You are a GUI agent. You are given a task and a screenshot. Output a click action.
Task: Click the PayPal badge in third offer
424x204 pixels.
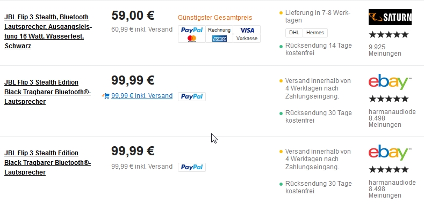pyautogui.click(x=192, y=167)
